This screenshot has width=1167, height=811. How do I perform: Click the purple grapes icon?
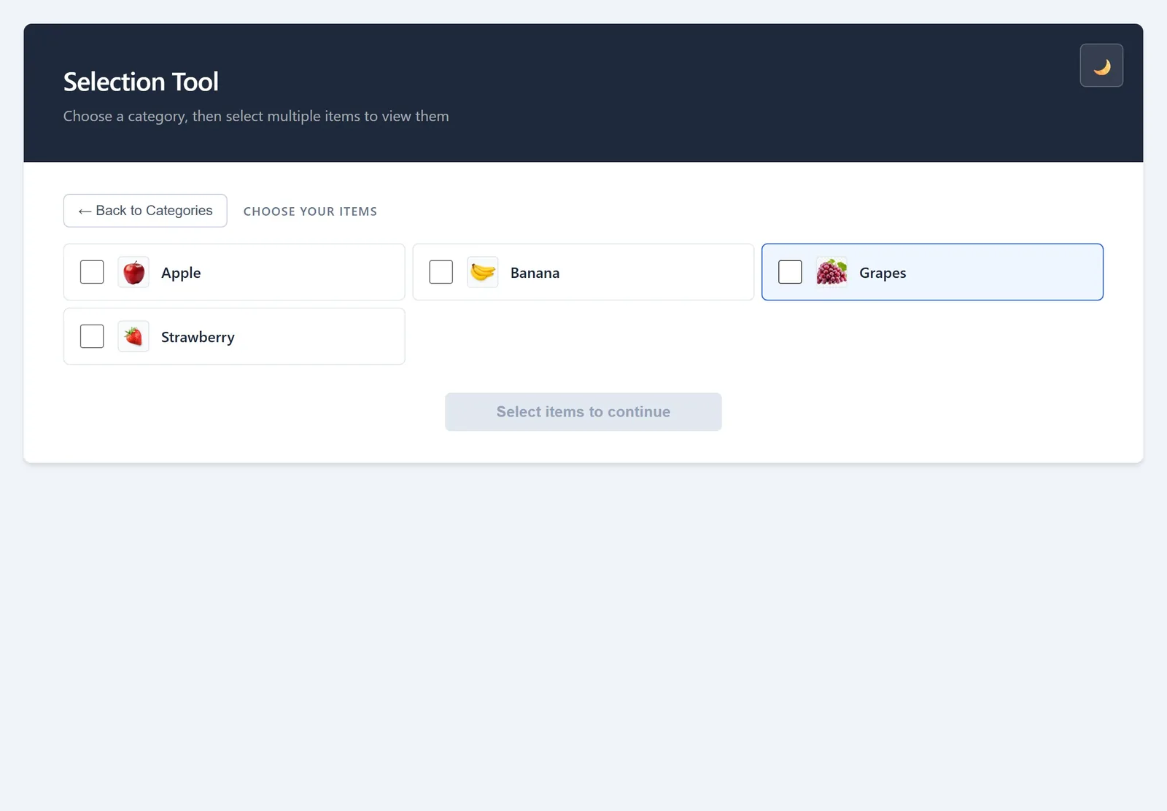[831, 272]
